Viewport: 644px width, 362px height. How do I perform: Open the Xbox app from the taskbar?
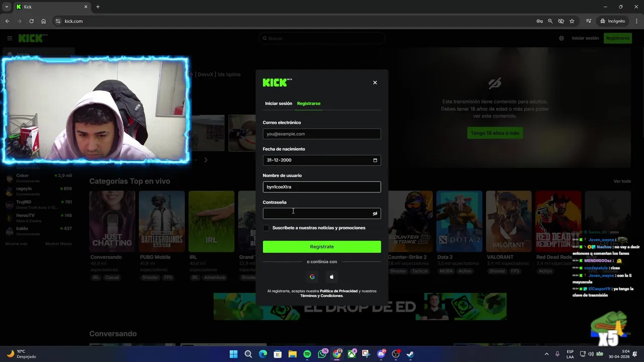tap(352, 354)
